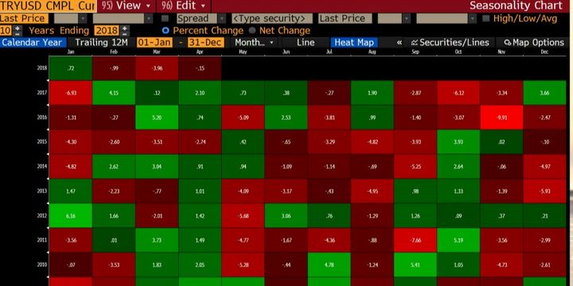Screen dimensions: 573x286
Task: Click the first Last Price field
Action: coord(24,18)
